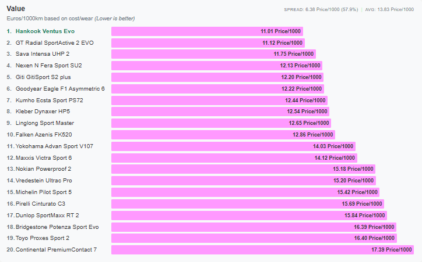This screenshot has width=422, height=262.
Task: Select the GT Radial SportActive 2 EVO label
Action: click(x=55, y=43)
